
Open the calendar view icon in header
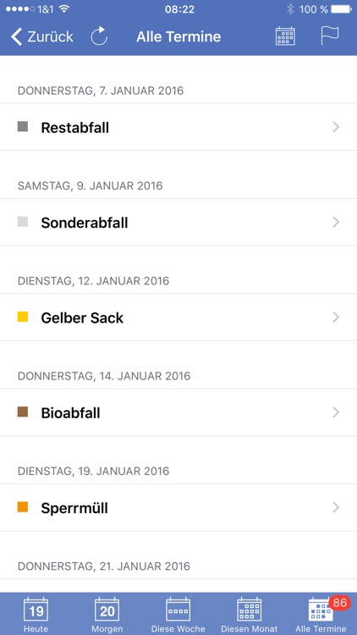coord(285,36)
